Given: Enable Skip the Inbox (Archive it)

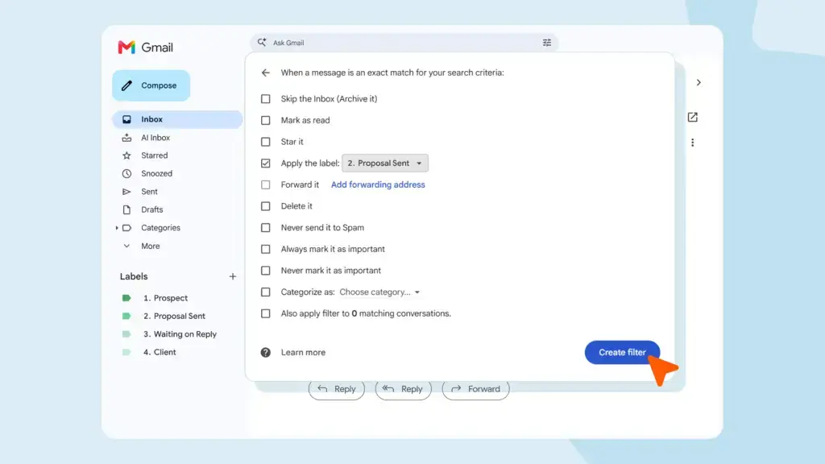Looking at the screenshot, I should point(265,99).
